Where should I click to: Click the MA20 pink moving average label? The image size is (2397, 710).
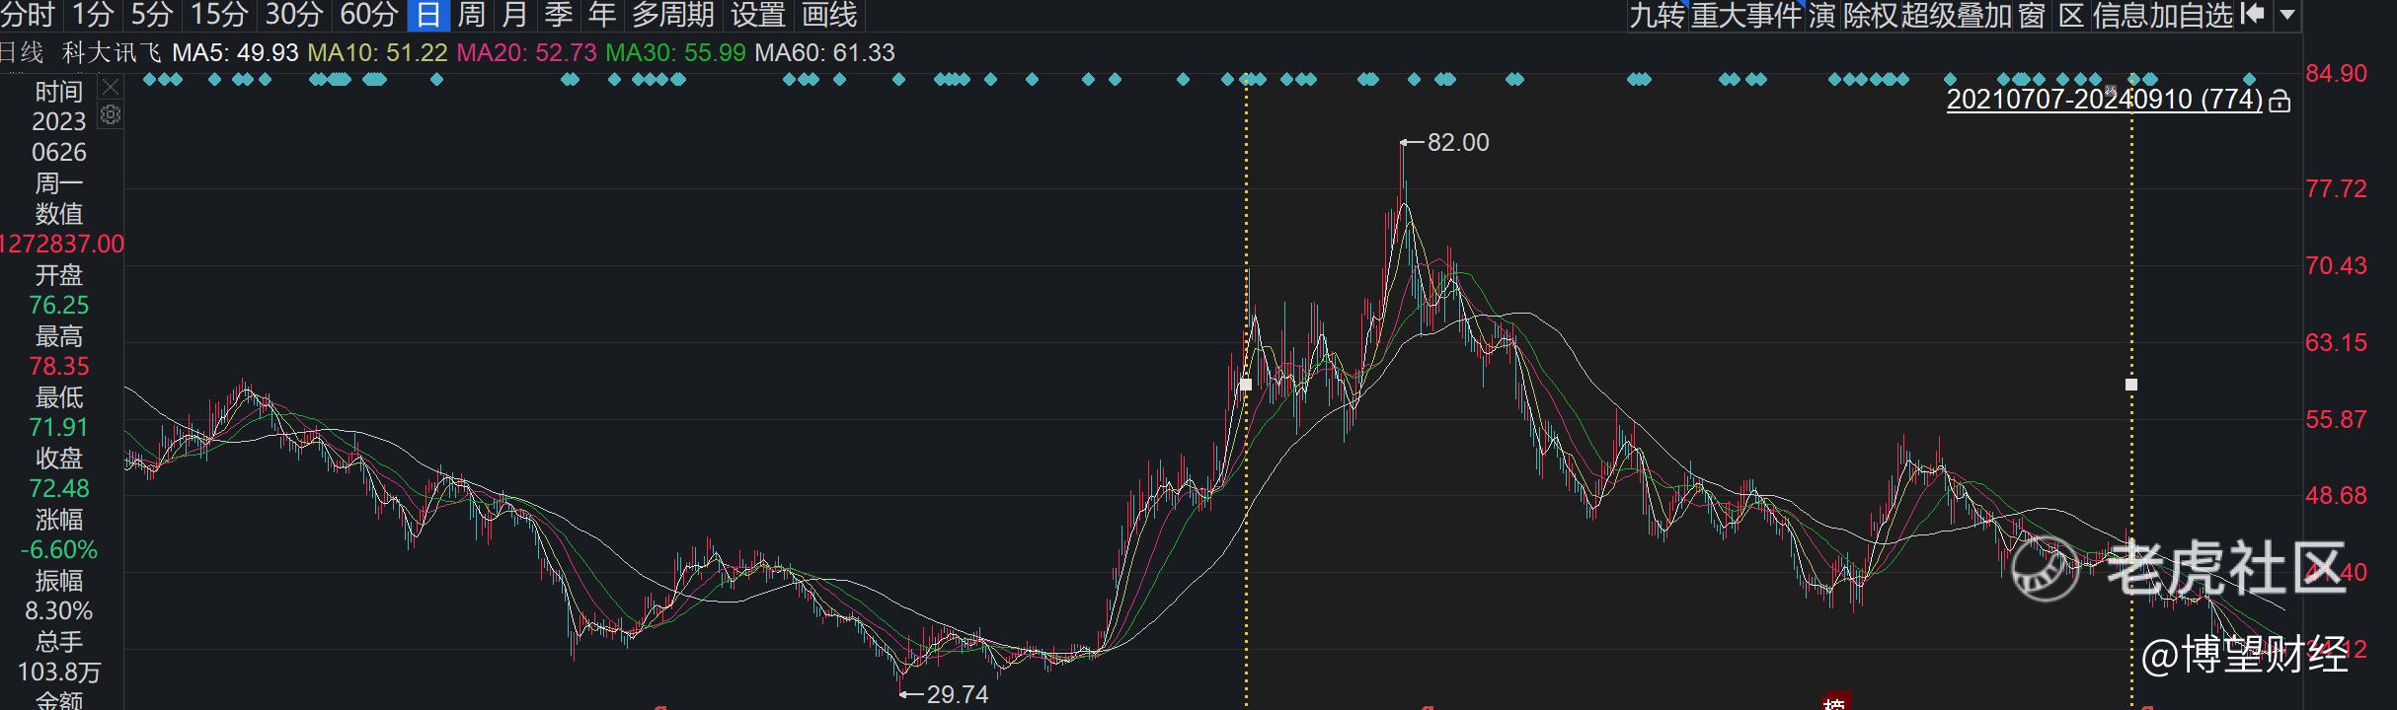tap(526, 52)
